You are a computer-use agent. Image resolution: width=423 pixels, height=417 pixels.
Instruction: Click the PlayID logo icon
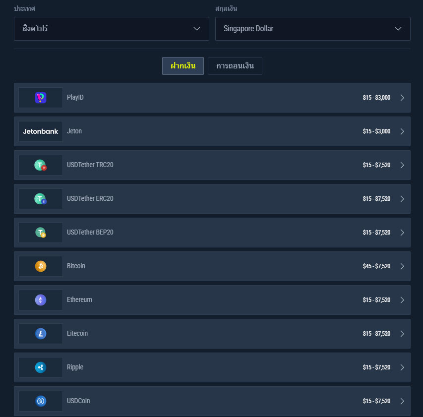[40, 98]
